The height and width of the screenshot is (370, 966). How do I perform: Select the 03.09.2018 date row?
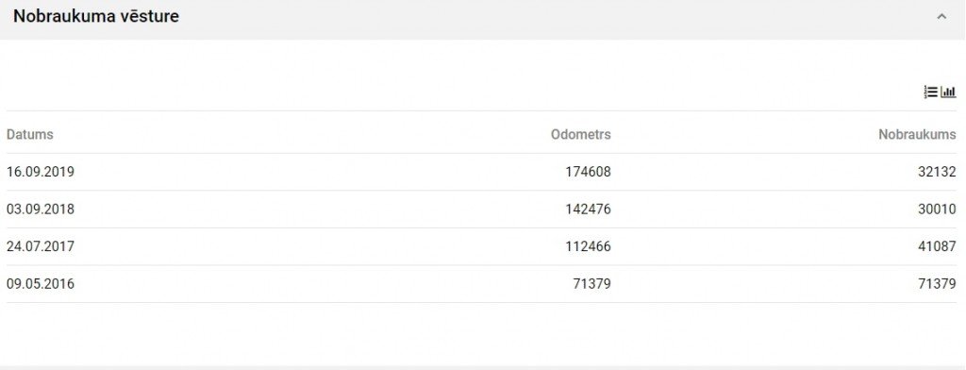coord(481,210)
